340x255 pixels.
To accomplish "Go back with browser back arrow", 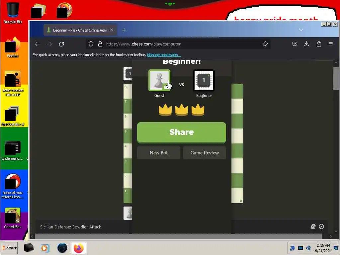I will (38, 44).
